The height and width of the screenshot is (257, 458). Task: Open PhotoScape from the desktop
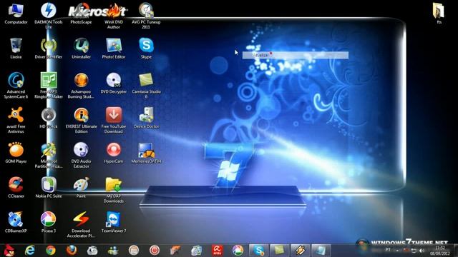click(81, 14)
